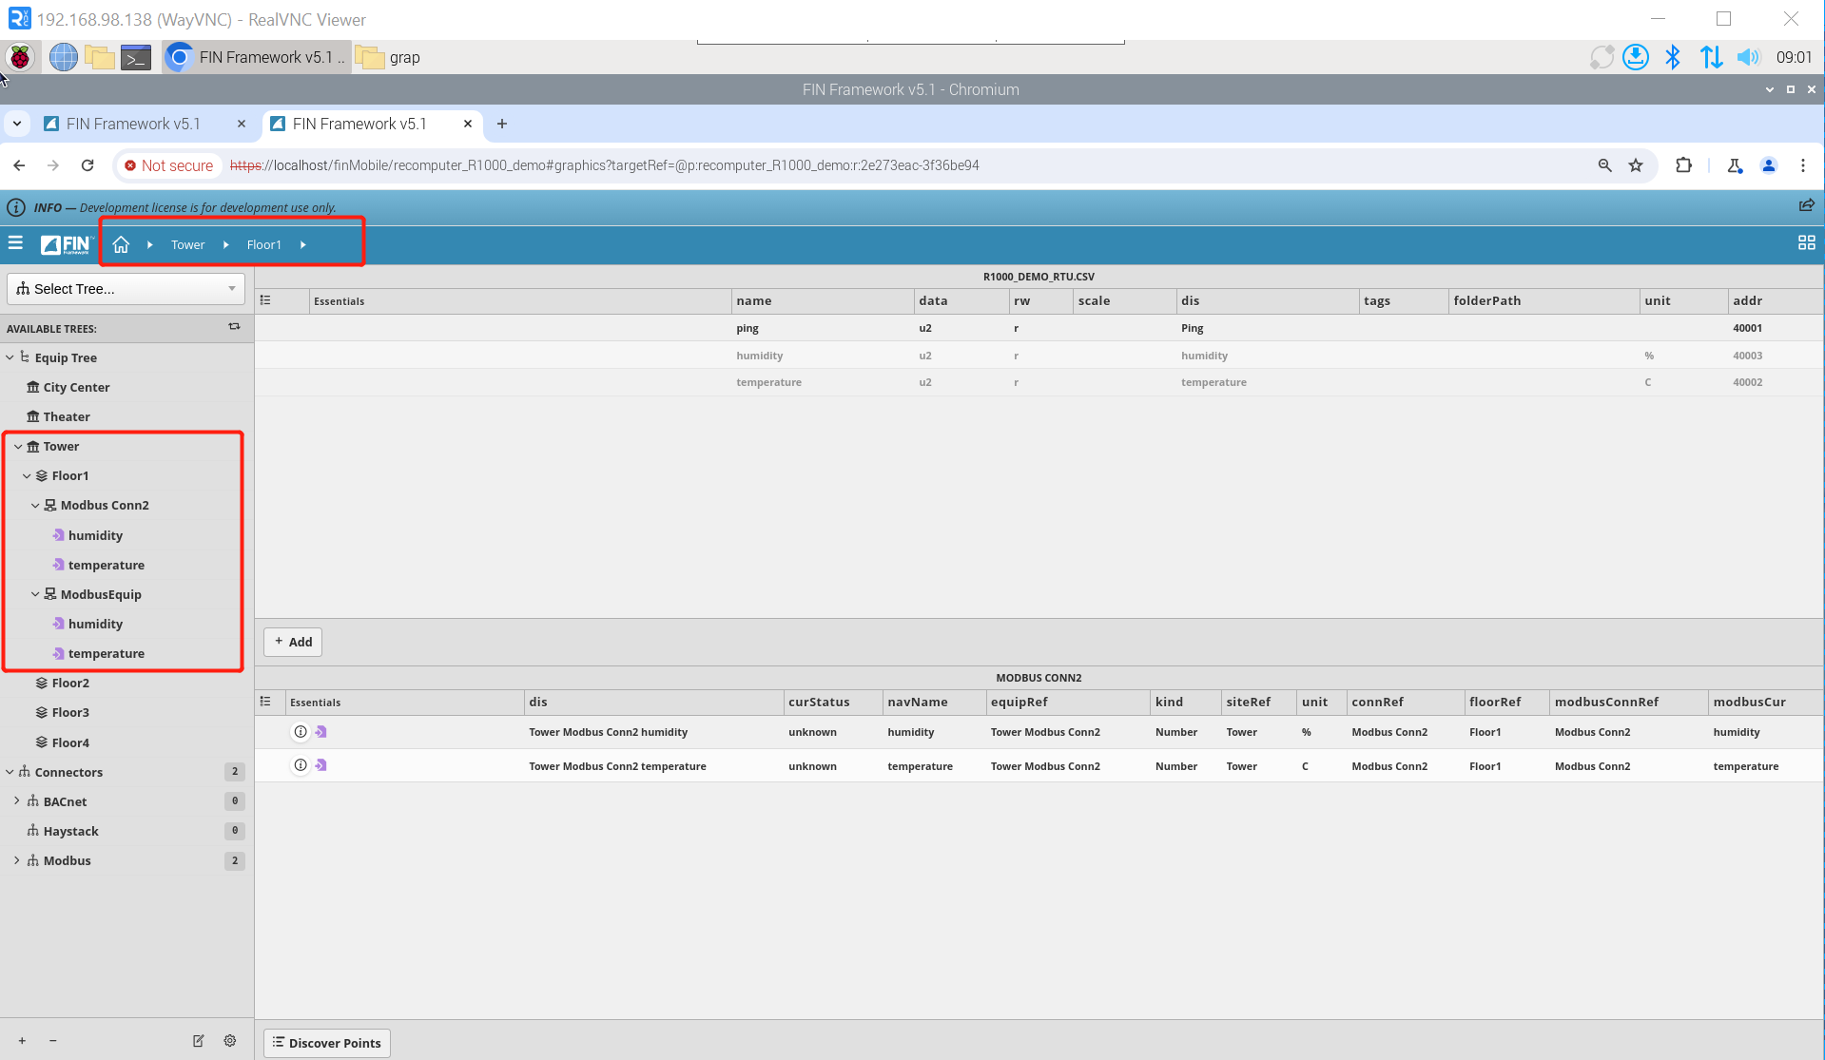
Task: Collapse Modbus Conn2 tree node
Action: tap(35, 505)
